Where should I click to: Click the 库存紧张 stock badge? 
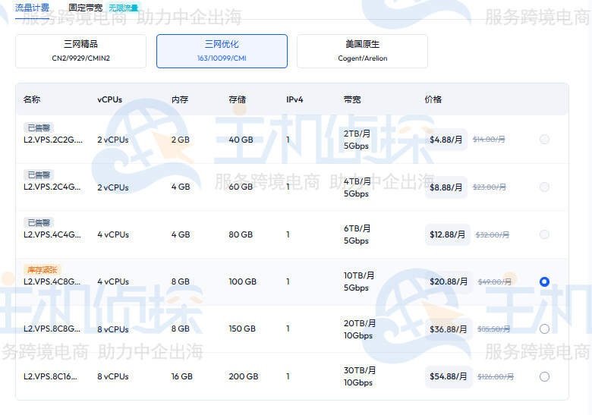point(43,270)
